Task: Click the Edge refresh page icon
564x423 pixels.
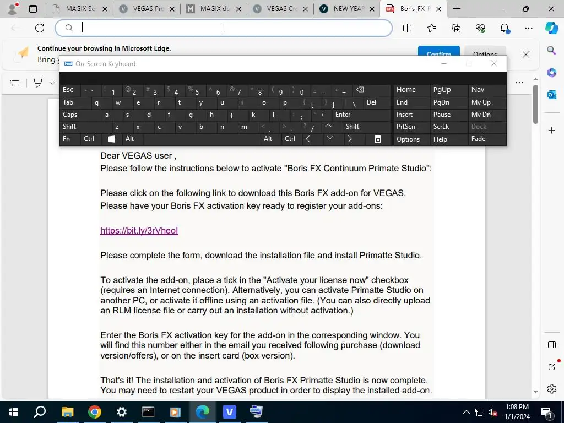Action: click(x=40, y=28)
